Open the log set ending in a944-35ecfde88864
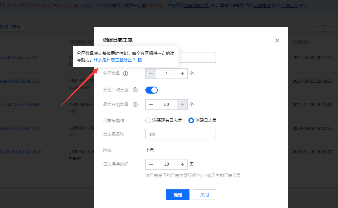 tap(20, 105)
